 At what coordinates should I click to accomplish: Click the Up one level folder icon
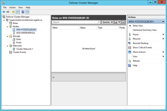[x=13, y=12]
